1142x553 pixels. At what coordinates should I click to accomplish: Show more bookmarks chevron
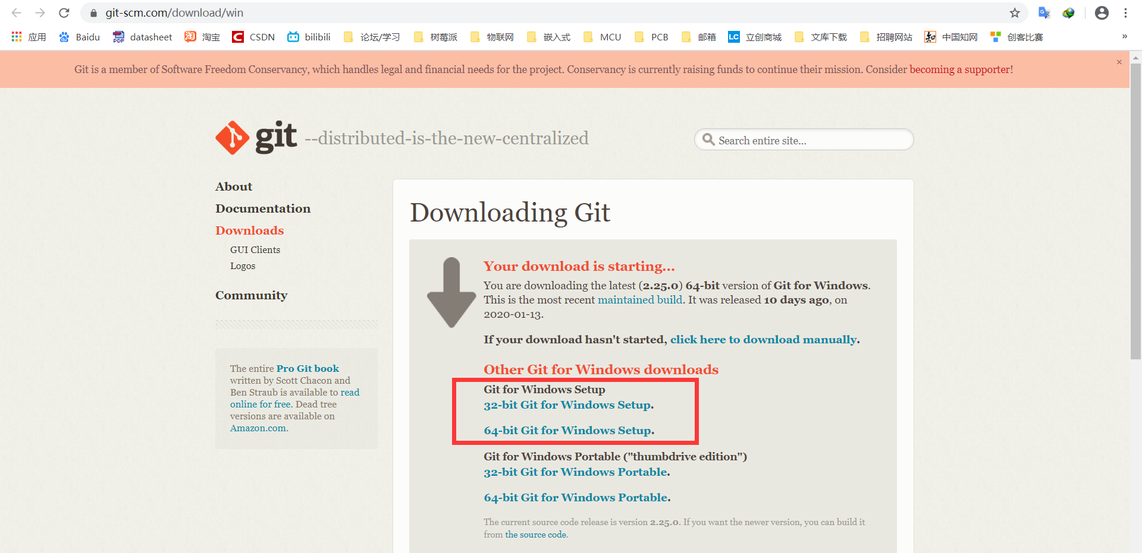[1125, 37]
